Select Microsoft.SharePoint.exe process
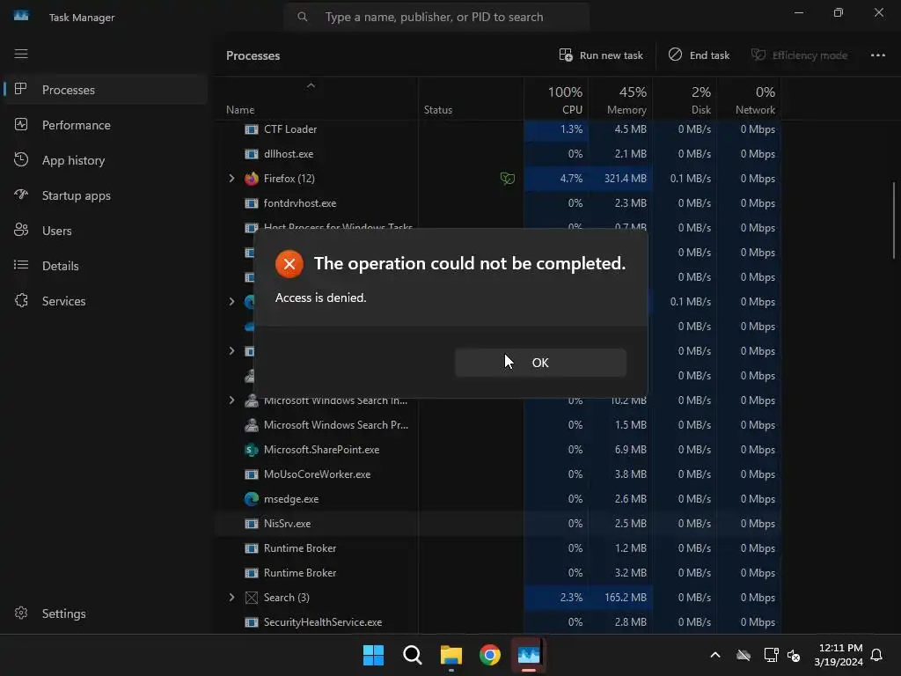Image resolution: width=901 pixels, height=676 pixels. coord(498,450)
